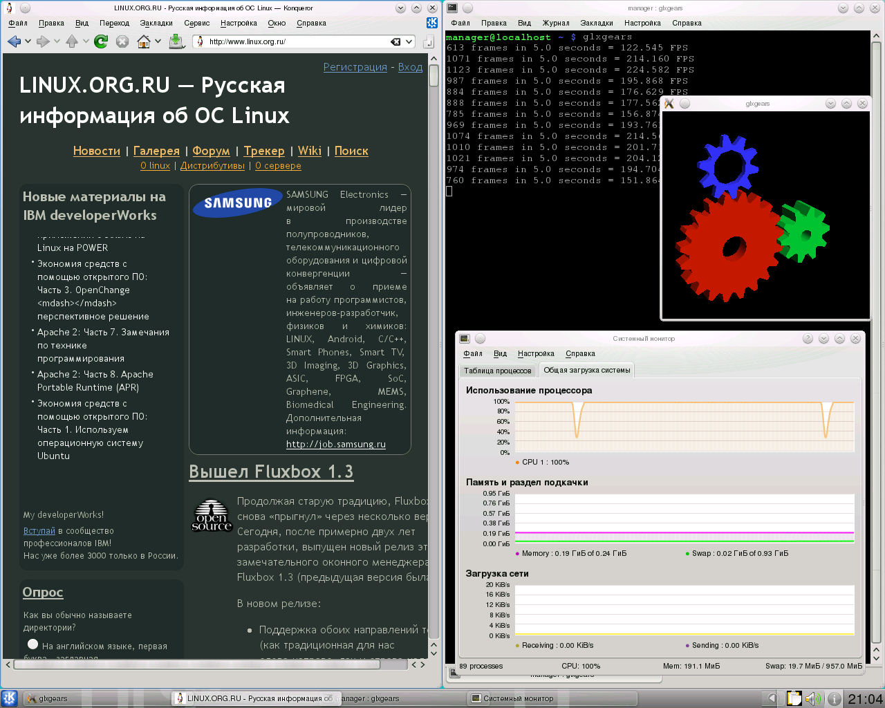
Task: Open Сервис menu in Konqueror
Action: tap(196, 23)
